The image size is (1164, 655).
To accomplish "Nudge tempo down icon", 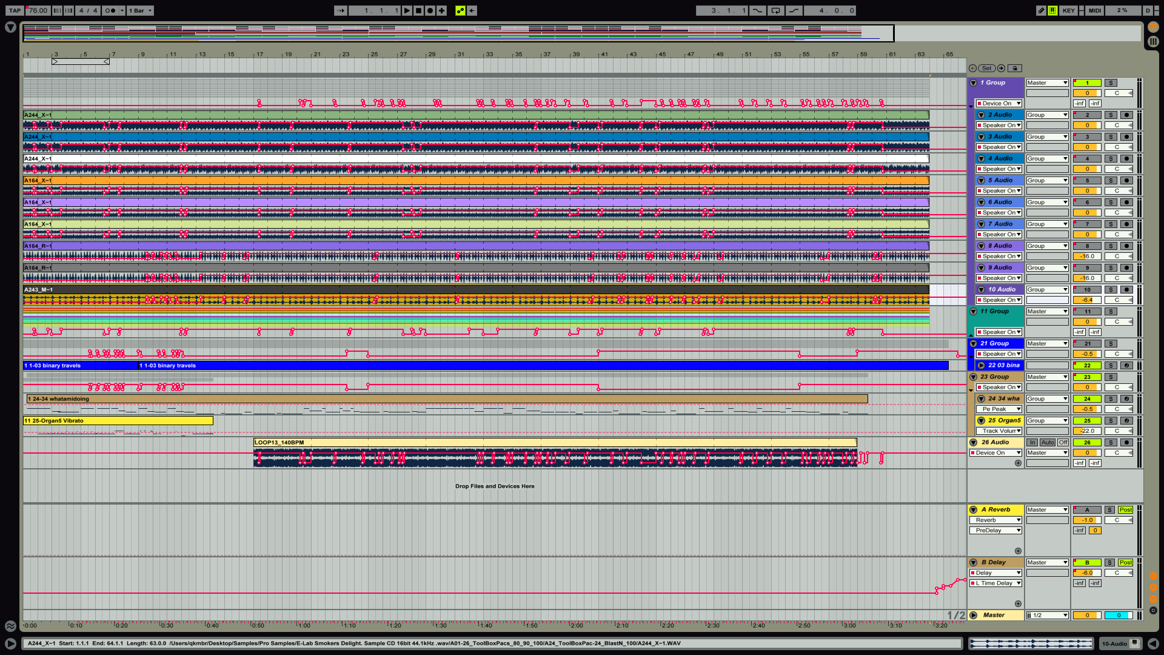I will (x=58, y=10).
